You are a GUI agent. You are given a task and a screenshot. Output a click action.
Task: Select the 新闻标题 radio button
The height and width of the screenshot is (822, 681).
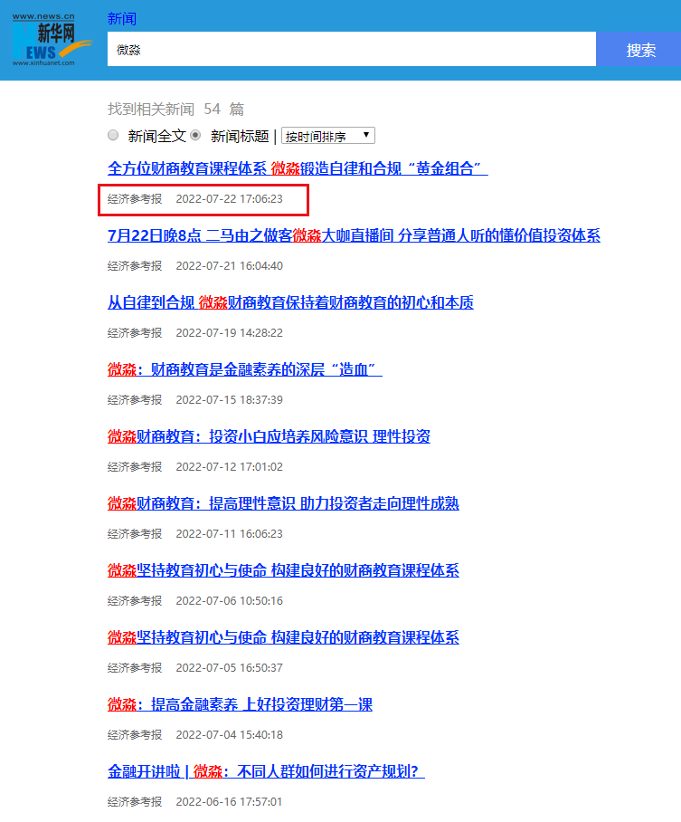195,135
